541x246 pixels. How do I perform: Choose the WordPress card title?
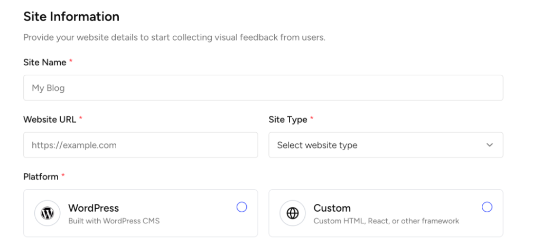[94, 208]
